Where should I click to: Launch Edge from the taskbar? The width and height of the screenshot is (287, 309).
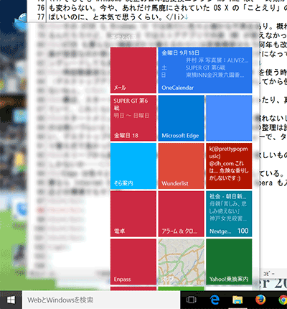tap(215, 300)
